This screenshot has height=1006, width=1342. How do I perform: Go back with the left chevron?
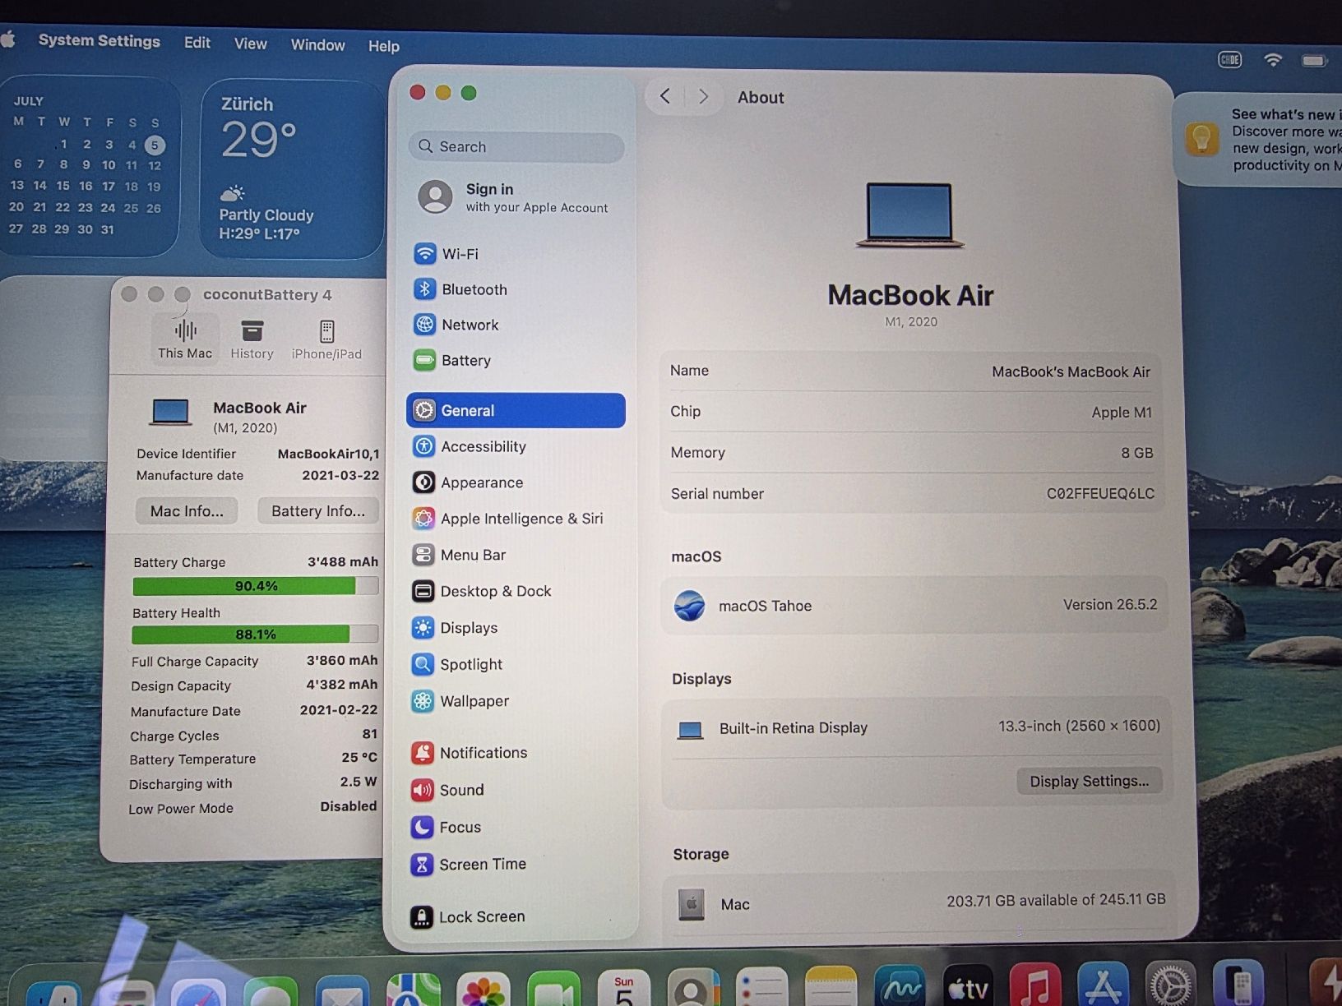tap(664, 97)
